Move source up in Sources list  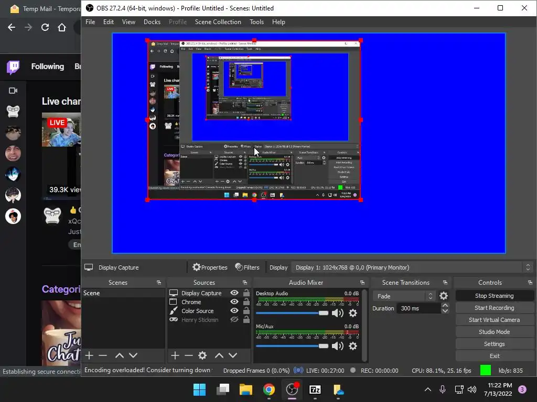tap(219, 355)
